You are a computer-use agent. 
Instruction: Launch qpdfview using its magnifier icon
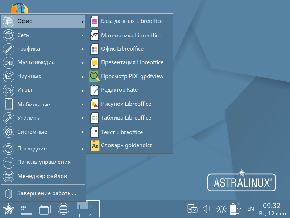94,76
